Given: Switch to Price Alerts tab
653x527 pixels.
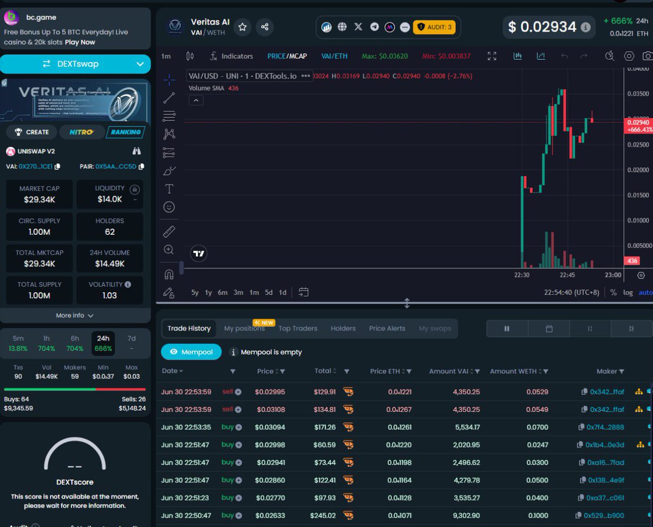Looking at the screenshot, I should pyautogui.click(x=387, y=328).
